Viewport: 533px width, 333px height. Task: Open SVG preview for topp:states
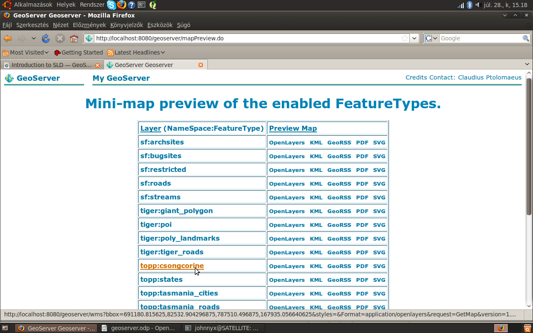pos(379,280)
